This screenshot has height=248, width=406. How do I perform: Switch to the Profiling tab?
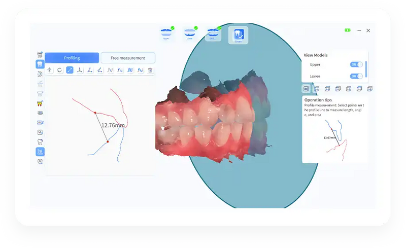coord(72,58)
